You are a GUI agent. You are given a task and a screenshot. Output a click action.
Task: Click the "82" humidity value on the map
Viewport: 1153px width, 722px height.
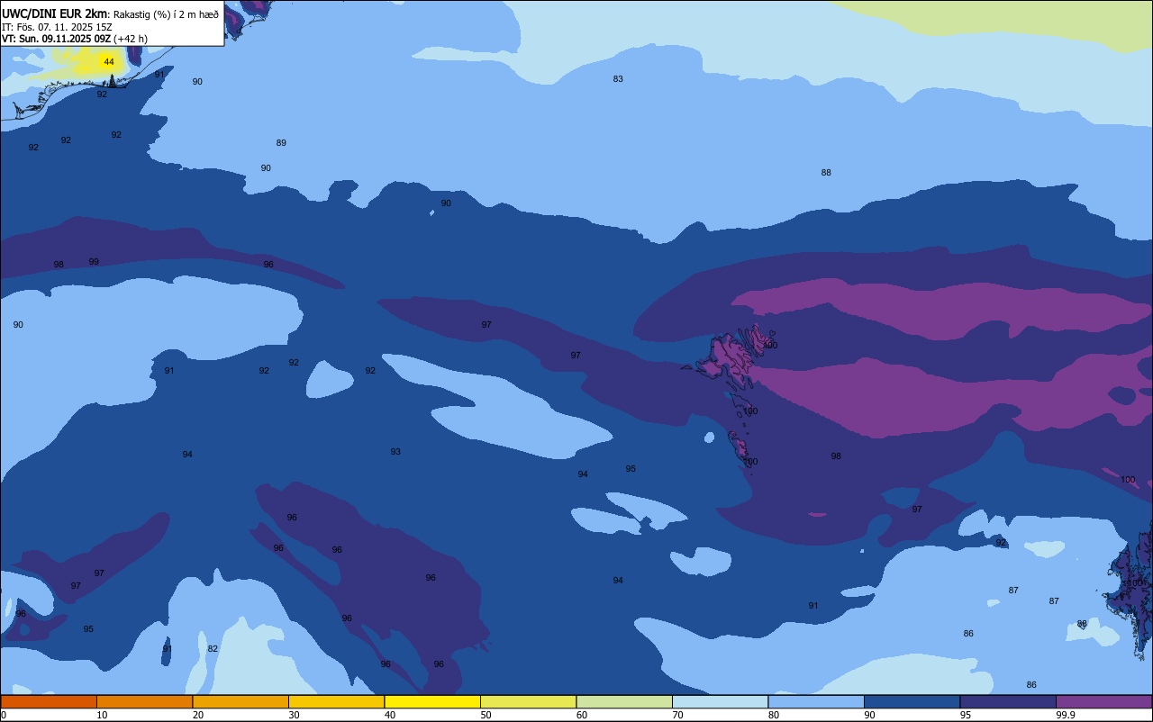coord(213,649)
